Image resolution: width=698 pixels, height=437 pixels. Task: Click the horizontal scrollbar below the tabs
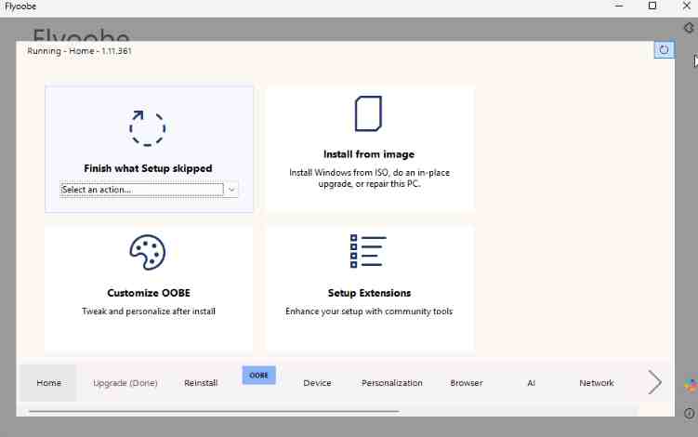pyautogui.click(x=214, y=411)
